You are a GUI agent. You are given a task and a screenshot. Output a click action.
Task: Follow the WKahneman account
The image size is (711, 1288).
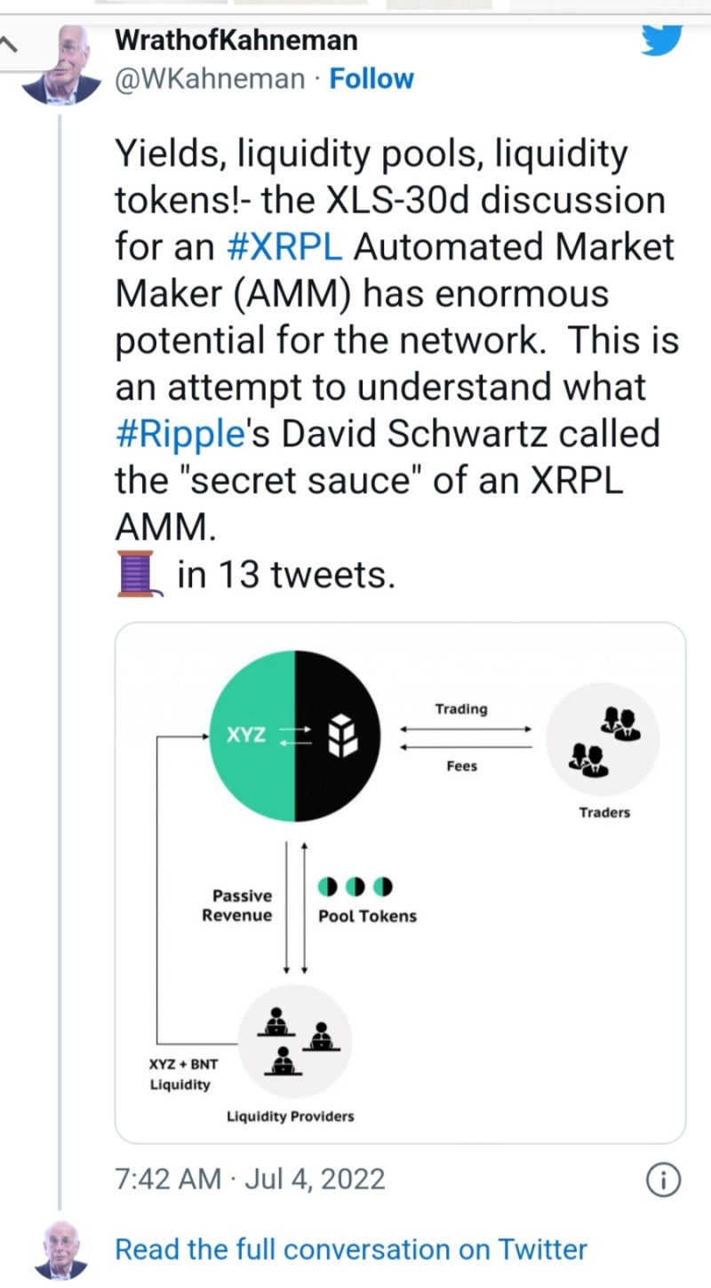[x=371, y=79]
